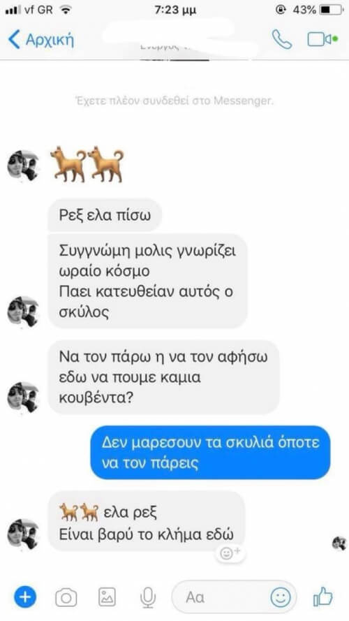
Task: Focus the Aa message input field
Action: [x=235, y=597]
